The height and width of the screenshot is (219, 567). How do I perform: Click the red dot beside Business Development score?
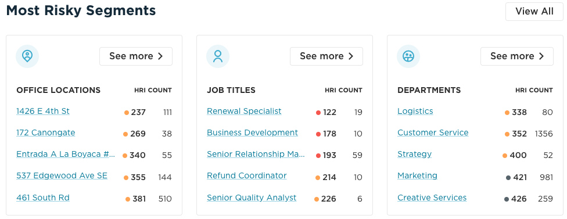(318, 134)
